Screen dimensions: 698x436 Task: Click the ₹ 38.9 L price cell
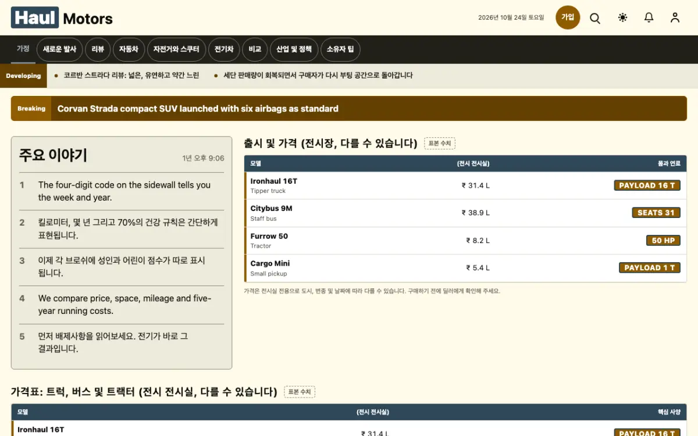click(x=476, y=213)
